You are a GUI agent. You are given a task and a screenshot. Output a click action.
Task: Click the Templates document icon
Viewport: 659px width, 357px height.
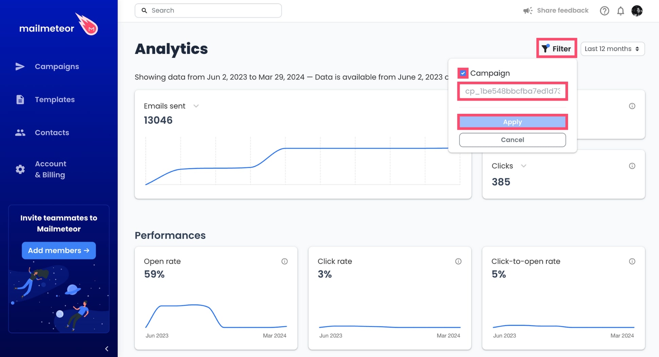(20, 100)
